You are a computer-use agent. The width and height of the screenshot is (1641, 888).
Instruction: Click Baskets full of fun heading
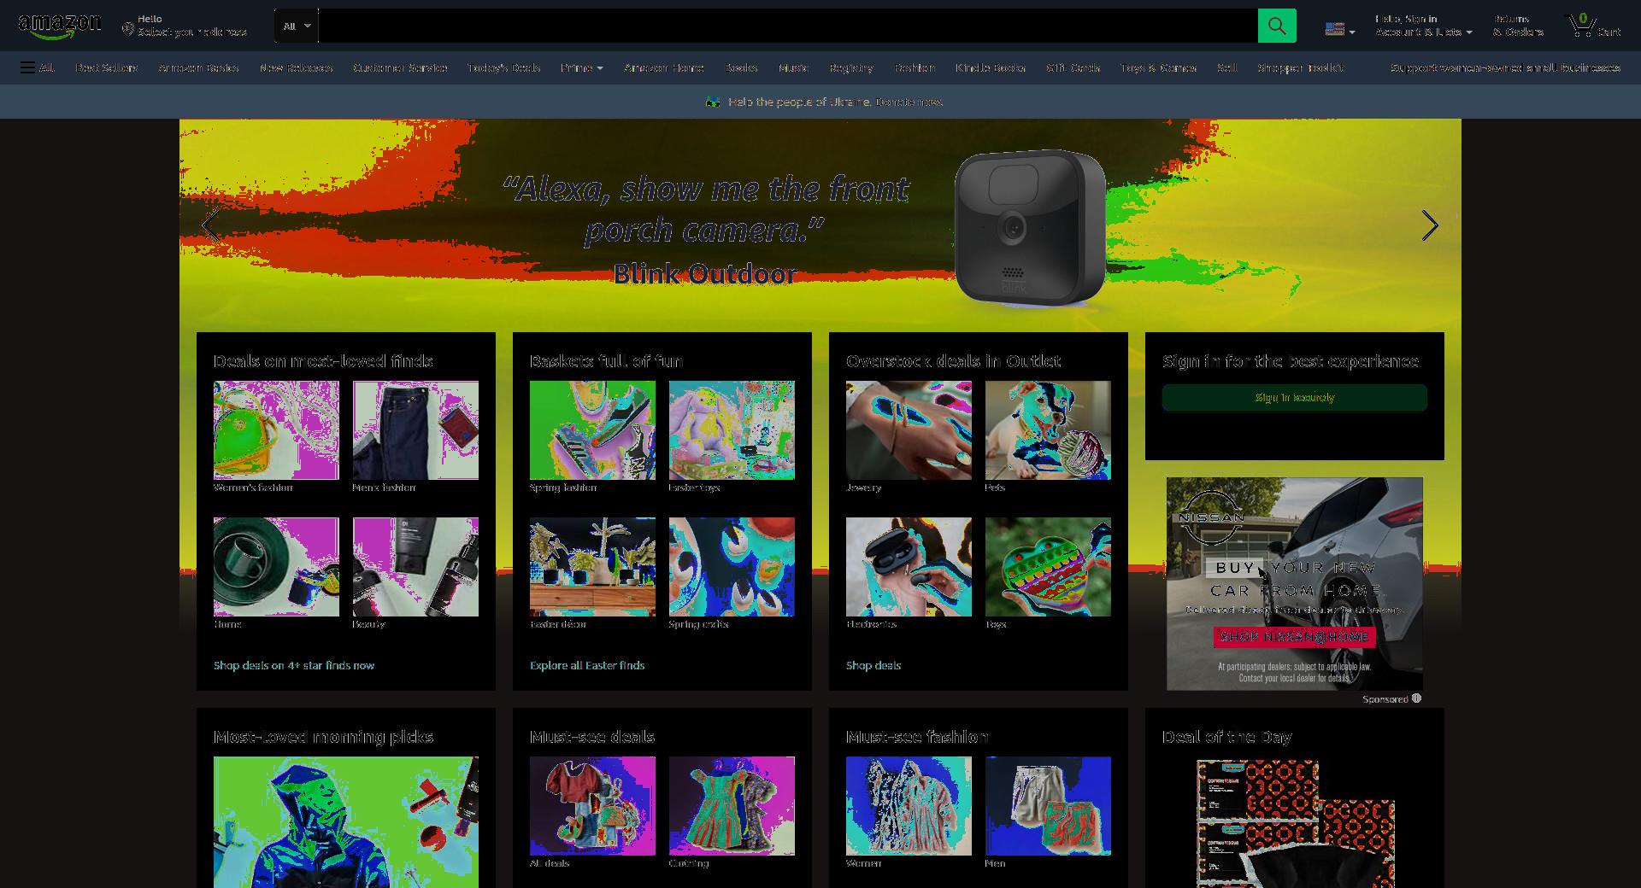[x=606, y=361]
